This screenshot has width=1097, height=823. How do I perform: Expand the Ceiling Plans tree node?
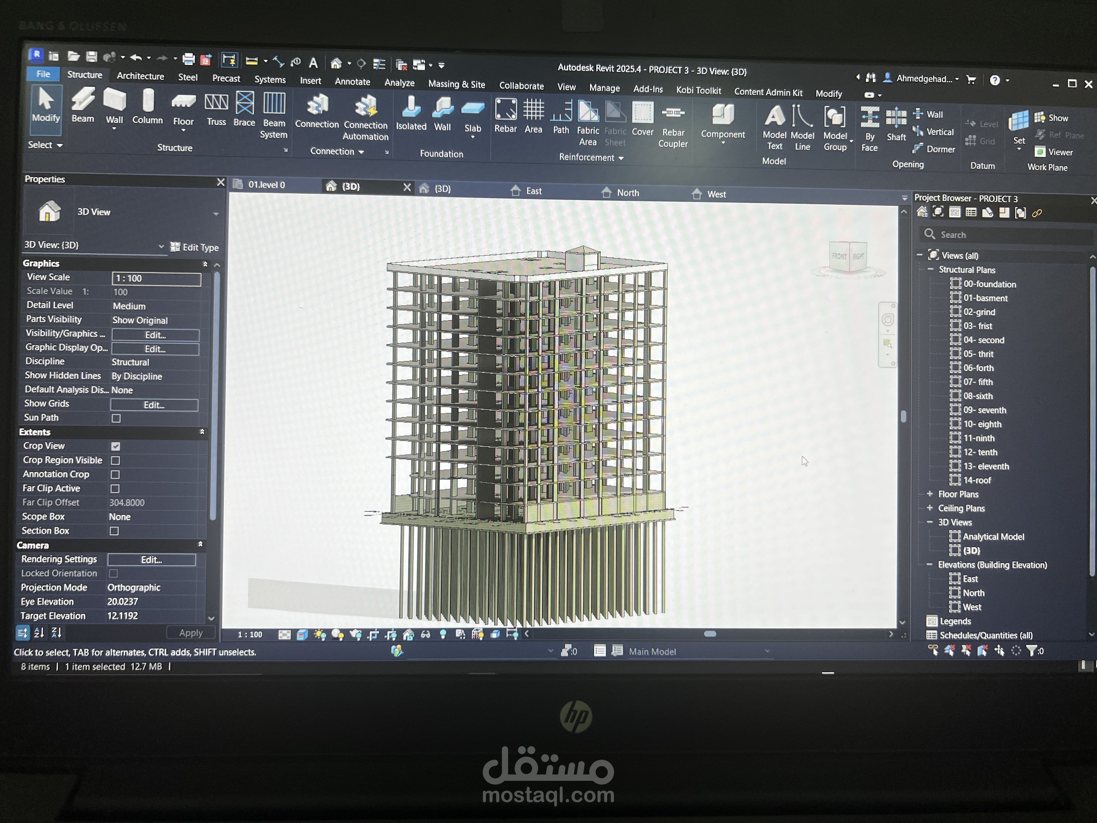(x=930, y=508)
